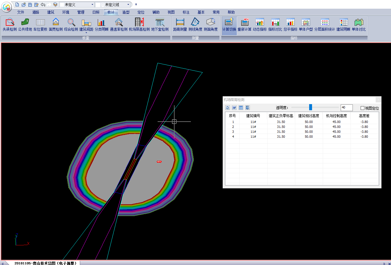This screenshot has width=391, height=265.
Task: Enable the 视图定位 checkbox
Action: [362, 108]
